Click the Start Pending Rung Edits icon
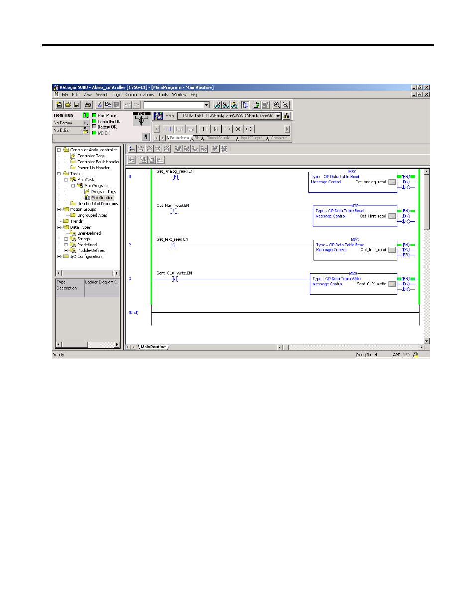Screen dimensions: 475x615 [132, 148]
